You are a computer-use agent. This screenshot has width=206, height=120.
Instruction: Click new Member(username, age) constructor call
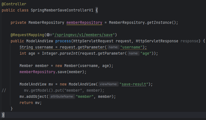(83, 66)
